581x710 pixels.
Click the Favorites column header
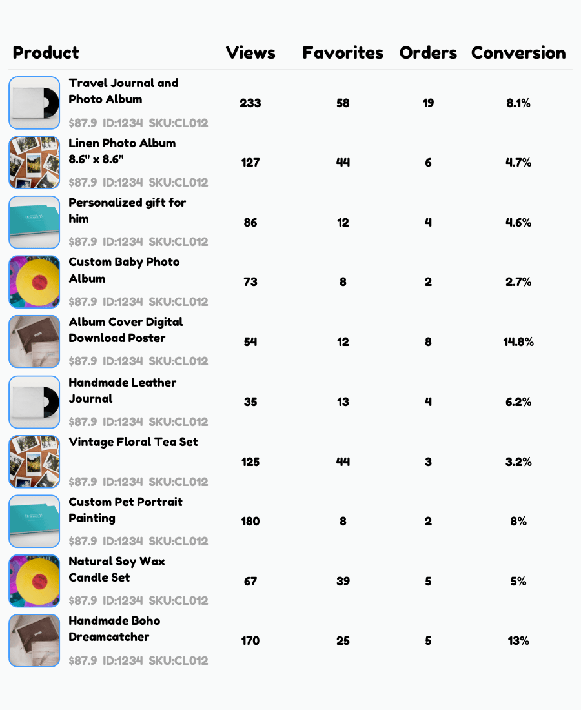coord(343,53)
